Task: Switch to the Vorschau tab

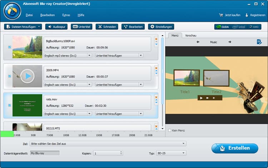Action: [x=190, y=35]
